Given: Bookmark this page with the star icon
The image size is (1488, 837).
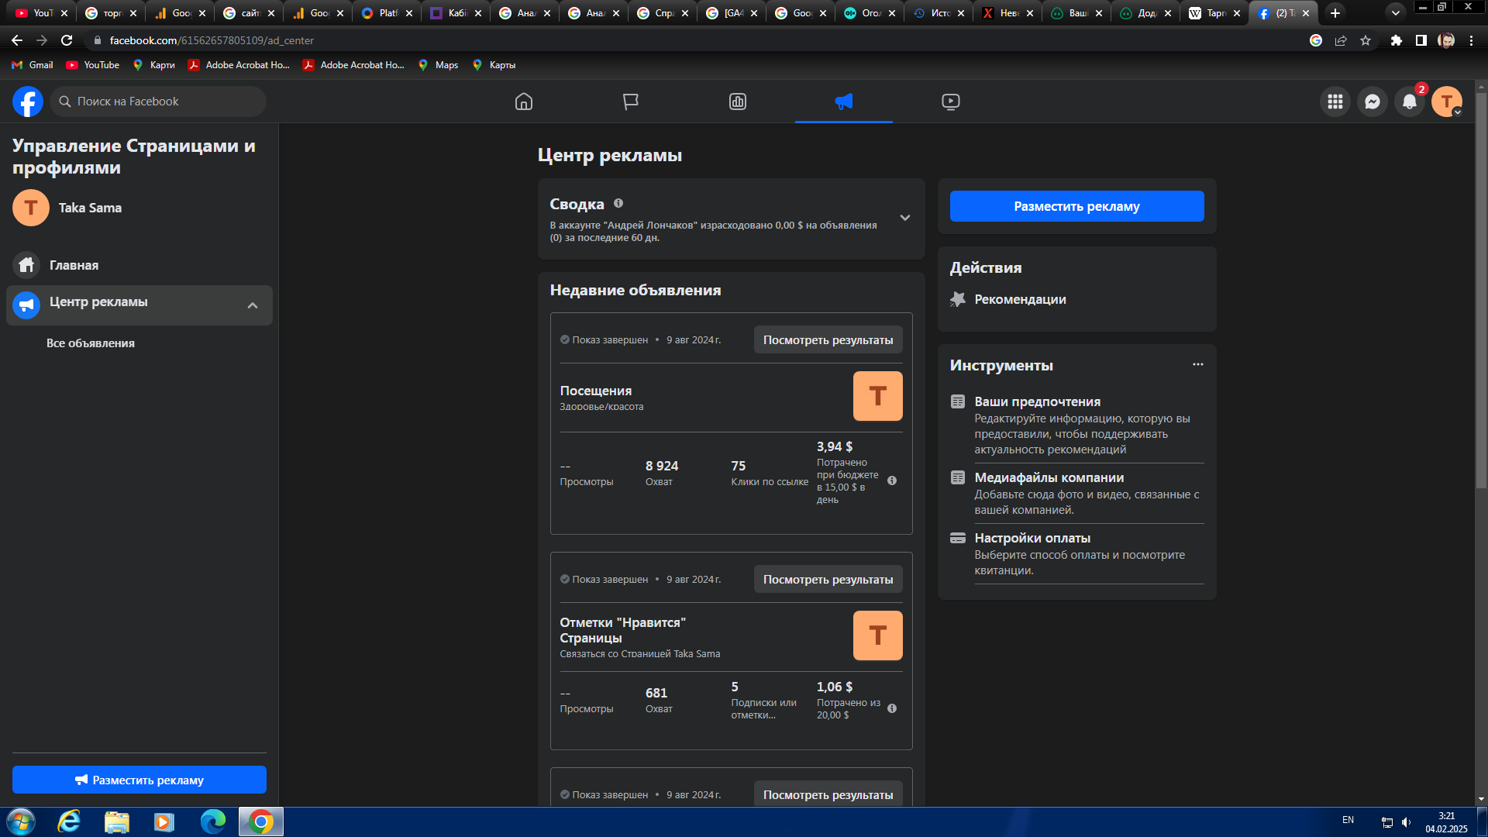Looking at the screenshot, I should point(1366,40).
